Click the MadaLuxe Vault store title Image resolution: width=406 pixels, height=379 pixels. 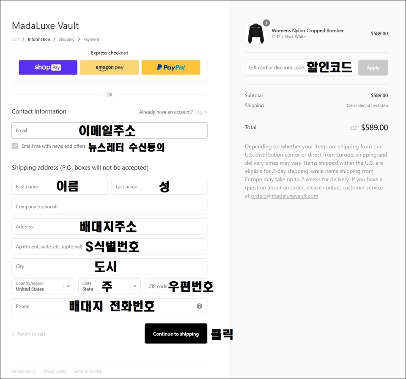45,26
